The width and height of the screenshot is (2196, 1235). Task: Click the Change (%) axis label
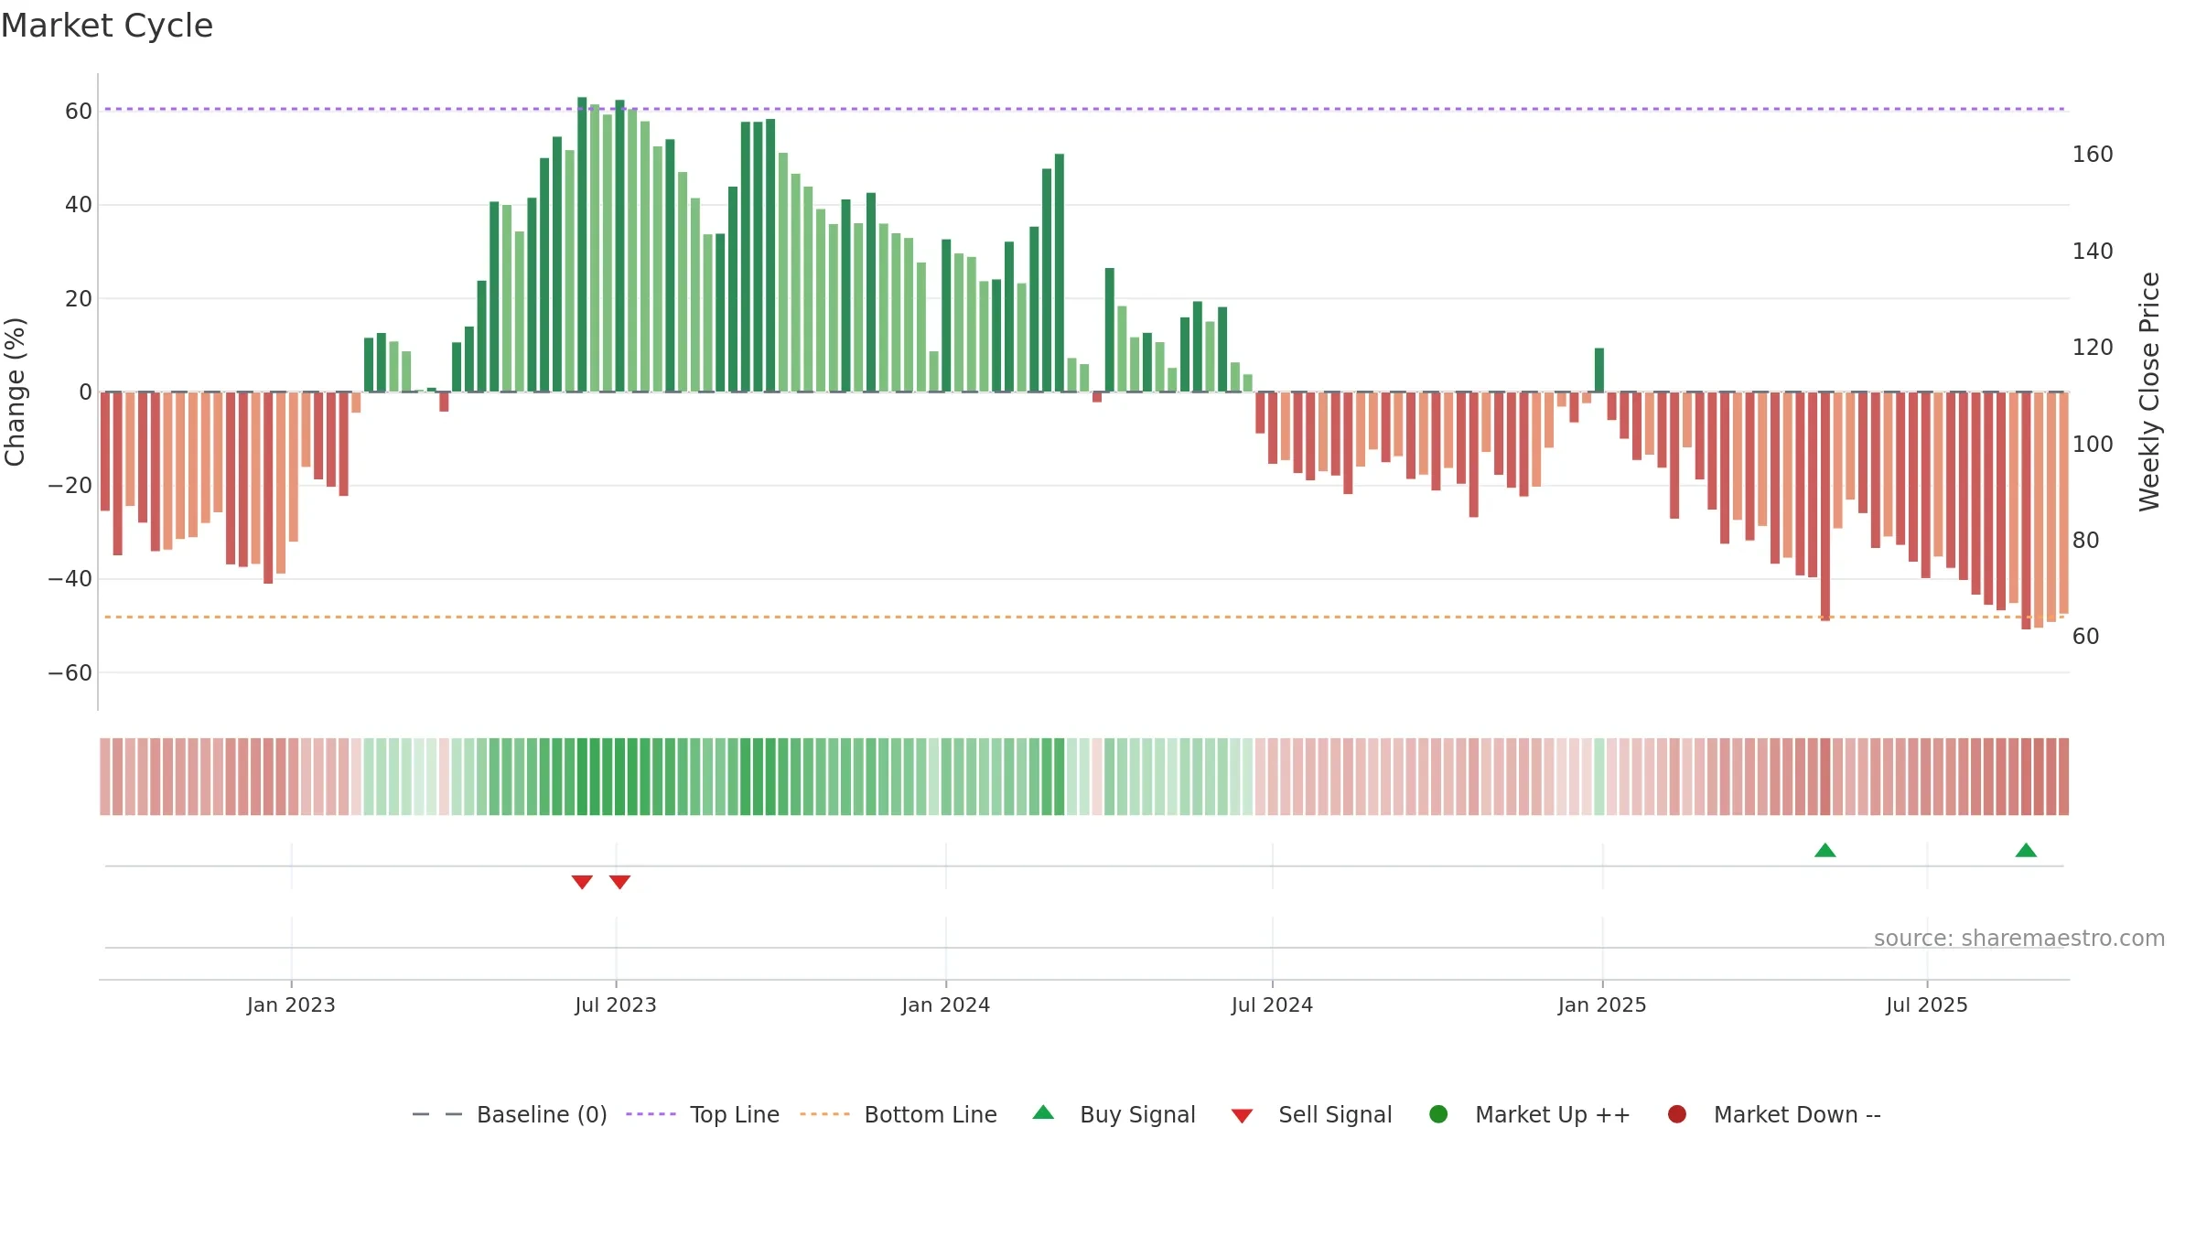[15, 392]
